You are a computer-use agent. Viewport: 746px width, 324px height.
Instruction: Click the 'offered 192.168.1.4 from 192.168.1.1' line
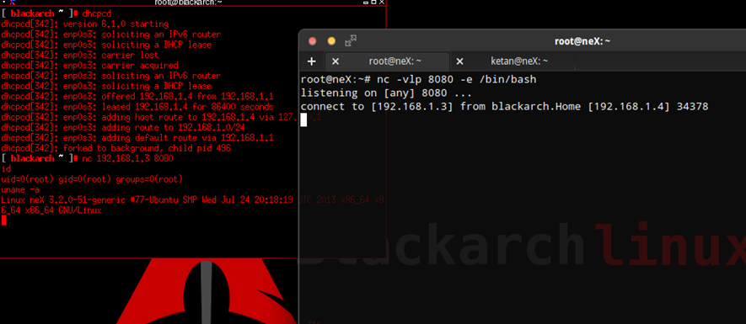pos(137,97)
